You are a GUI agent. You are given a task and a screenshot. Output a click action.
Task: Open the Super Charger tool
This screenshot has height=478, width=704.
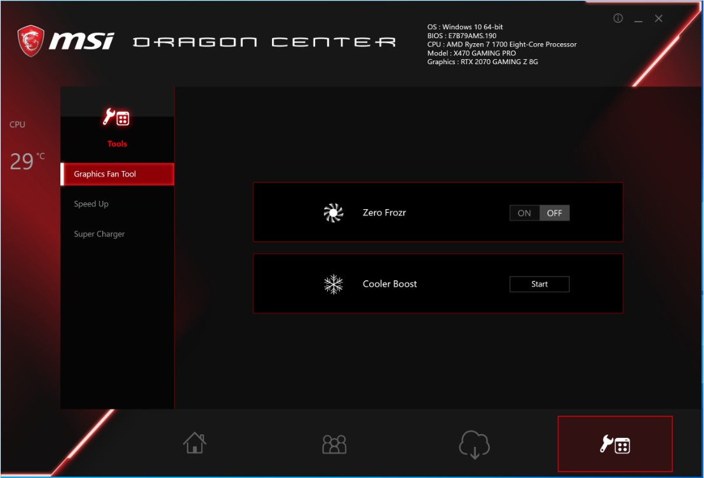coord(99,234)
